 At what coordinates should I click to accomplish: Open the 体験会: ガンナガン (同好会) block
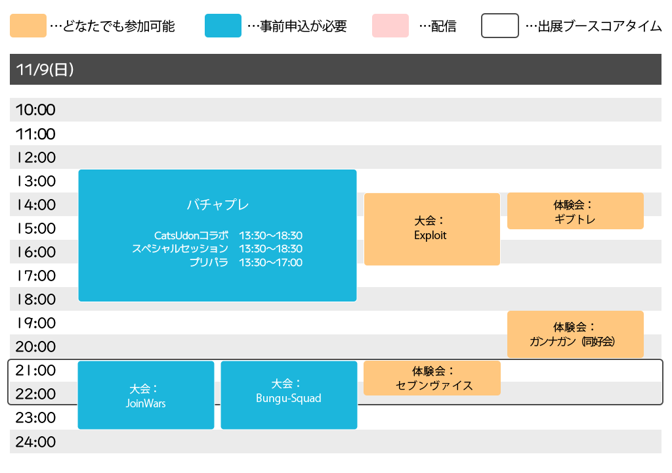pos(575,334)
